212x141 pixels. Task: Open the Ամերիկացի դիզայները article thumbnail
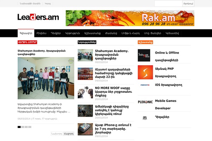click(85, 111)
